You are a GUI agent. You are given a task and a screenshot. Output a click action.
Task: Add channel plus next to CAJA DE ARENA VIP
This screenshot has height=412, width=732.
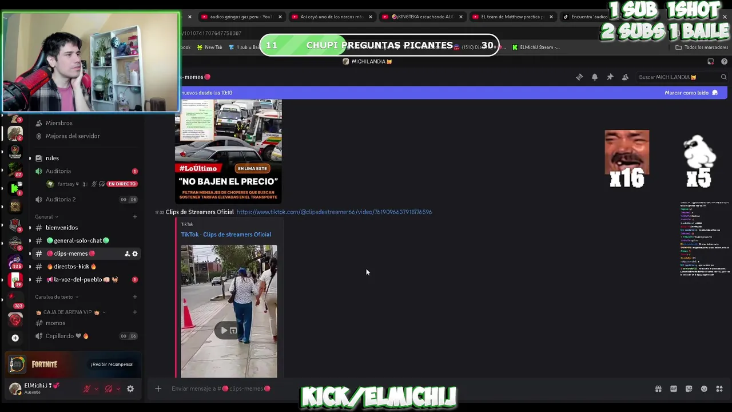(x=135, y=312)
